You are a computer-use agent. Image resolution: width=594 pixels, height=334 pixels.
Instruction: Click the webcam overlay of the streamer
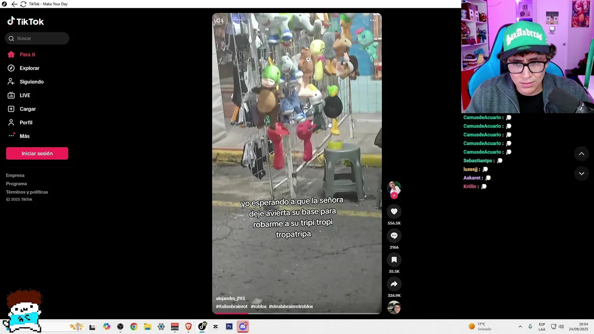click(x=528, y=57)
